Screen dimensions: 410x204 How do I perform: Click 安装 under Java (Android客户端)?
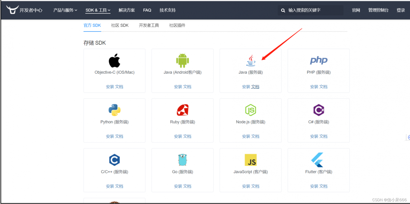coord(178,87)
